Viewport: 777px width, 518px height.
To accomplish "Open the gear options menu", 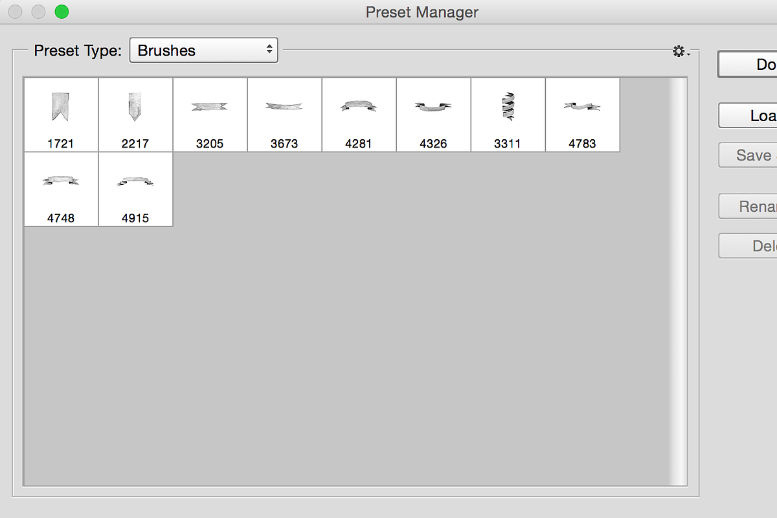I will 681,51.
